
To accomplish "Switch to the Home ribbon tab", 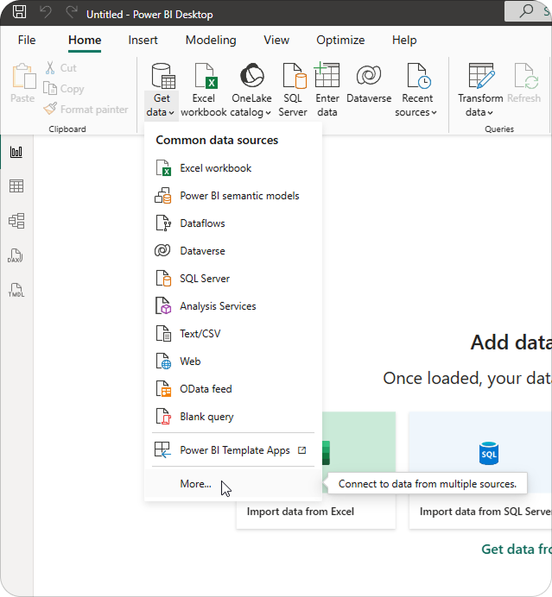I will pyautogui.click(x=85, y=40).
